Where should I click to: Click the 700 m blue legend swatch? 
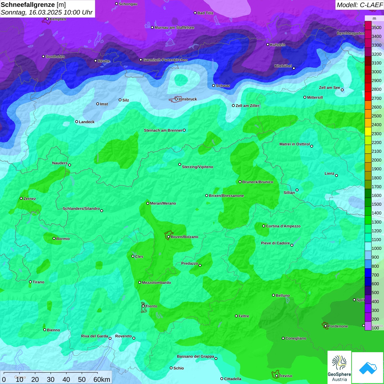(368, 273)
